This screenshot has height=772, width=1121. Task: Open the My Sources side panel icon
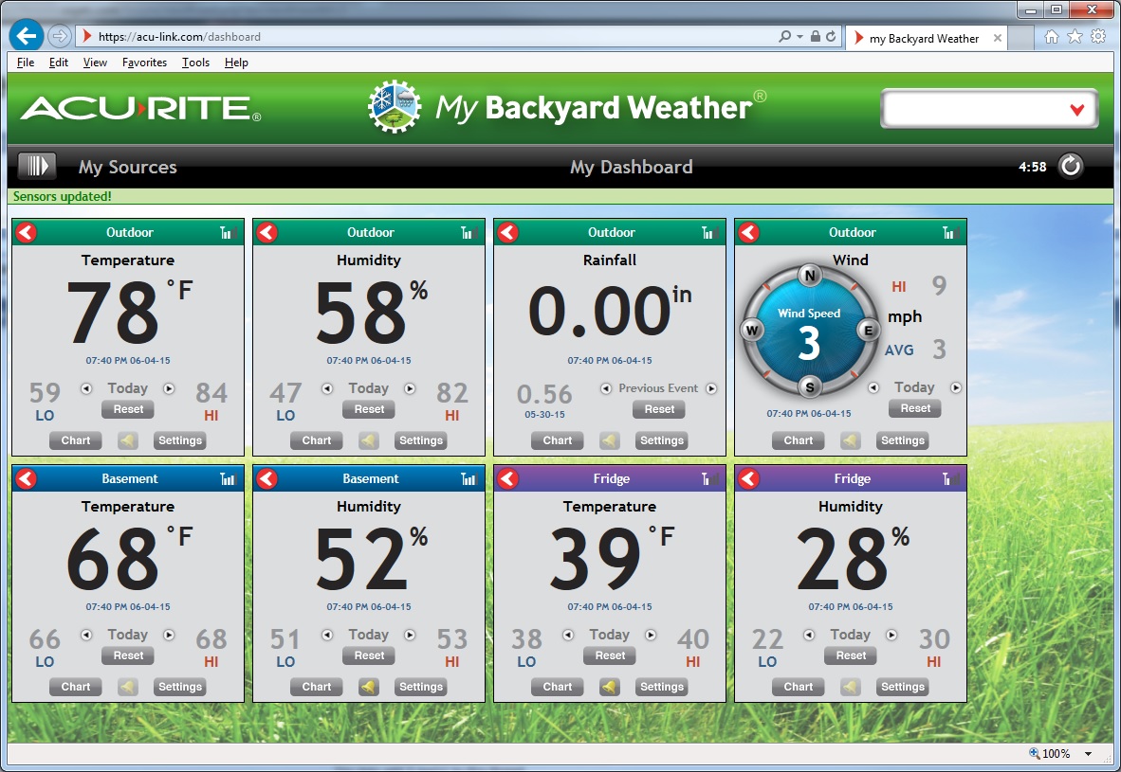37,167
